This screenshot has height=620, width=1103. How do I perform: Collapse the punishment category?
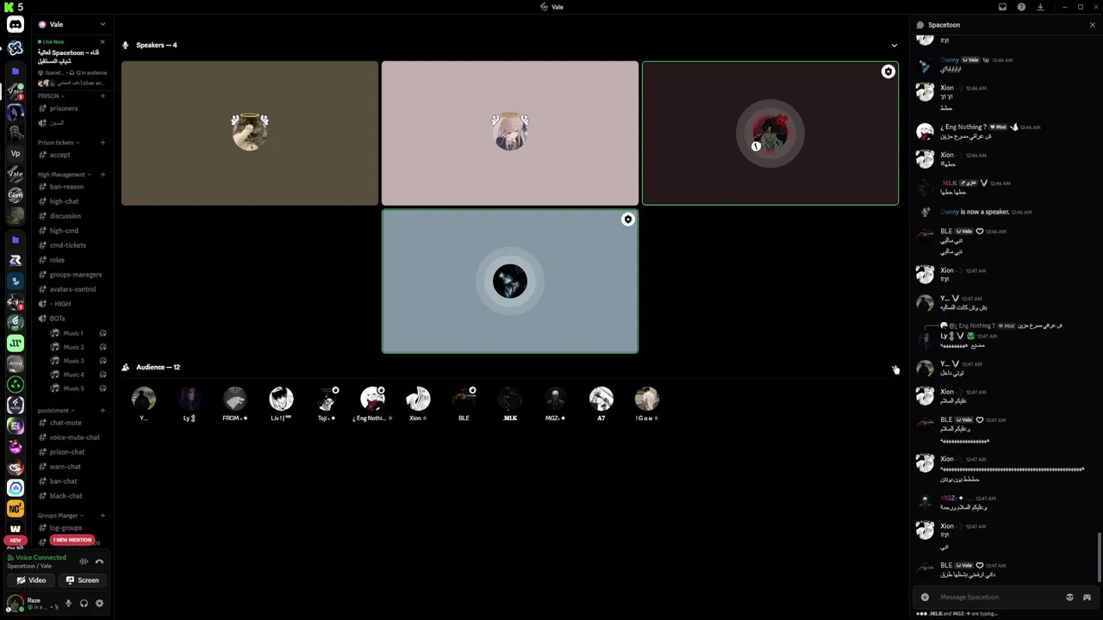pyautogui.click(x=56, y=410)
